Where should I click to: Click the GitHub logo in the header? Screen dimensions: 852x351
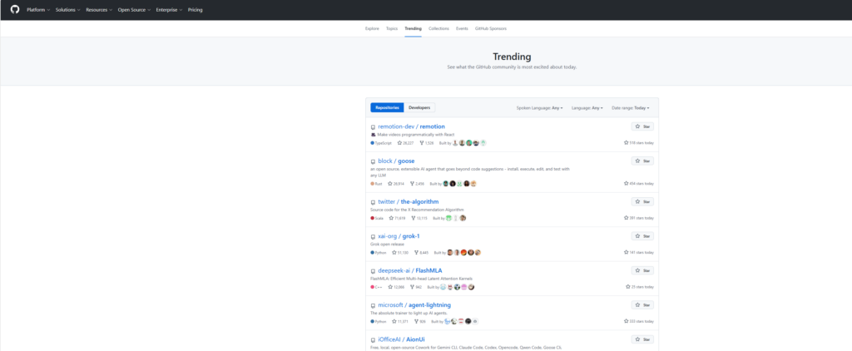pyautogui.click(x=15, y=10)
